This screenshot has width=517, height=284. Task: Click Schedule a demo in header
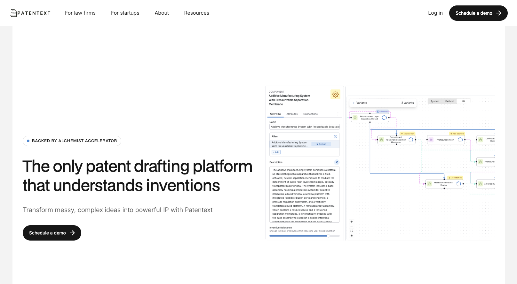pyautogui.click(x=478, y=13)
